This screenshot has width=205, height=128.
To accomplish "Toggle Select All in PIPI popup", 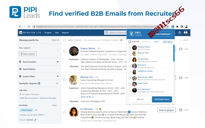I will [130, 42].
